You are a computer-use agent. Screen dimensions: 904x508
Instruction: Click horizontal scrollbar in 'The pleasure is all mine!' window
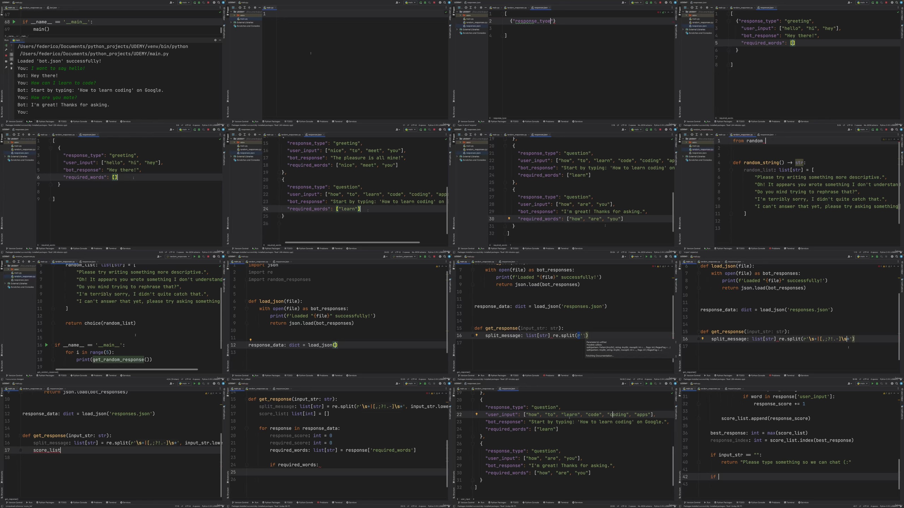(352, 242)
